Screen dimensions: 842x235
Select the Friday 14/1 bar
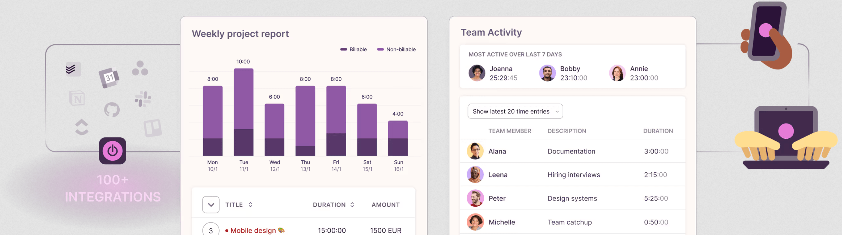coord(336,121)
